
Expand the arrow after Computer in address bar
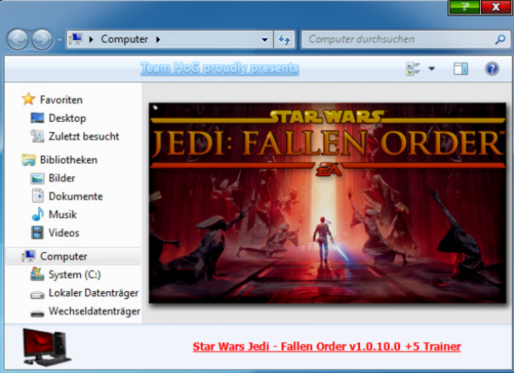click(158, 39)
